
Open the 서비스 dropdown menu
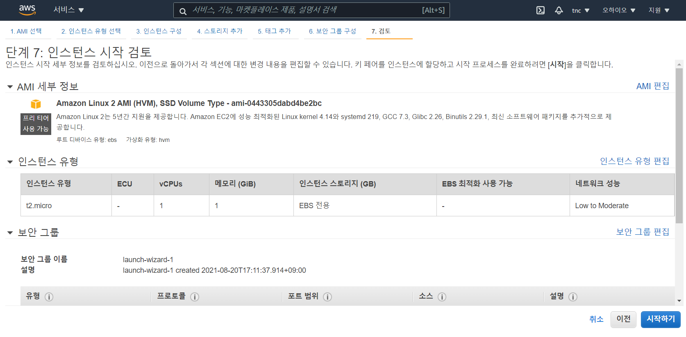point(68,10)
